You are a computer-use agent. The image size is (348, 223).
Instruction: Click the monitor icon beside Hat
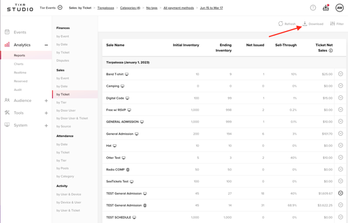[x=115, y=145]
